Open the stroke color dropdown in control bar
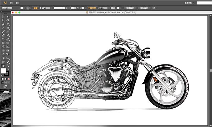Screen dimensions: 212x127 click(x=31, y=8)
